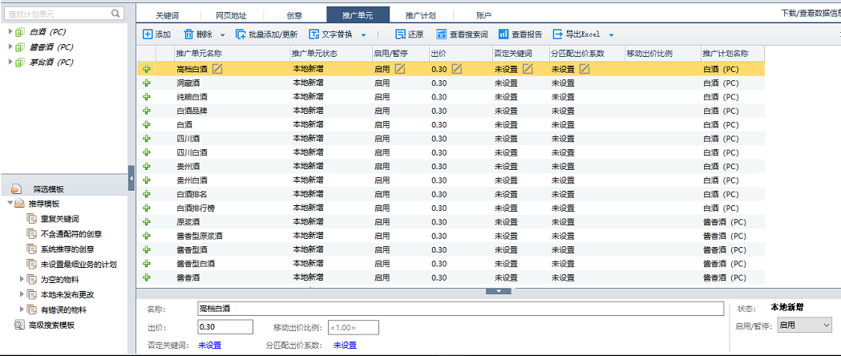Click edit pencil beside 高档白酒 name
Image resolution: width=841 pixels, height=356 pixels.
click(217, 69)
